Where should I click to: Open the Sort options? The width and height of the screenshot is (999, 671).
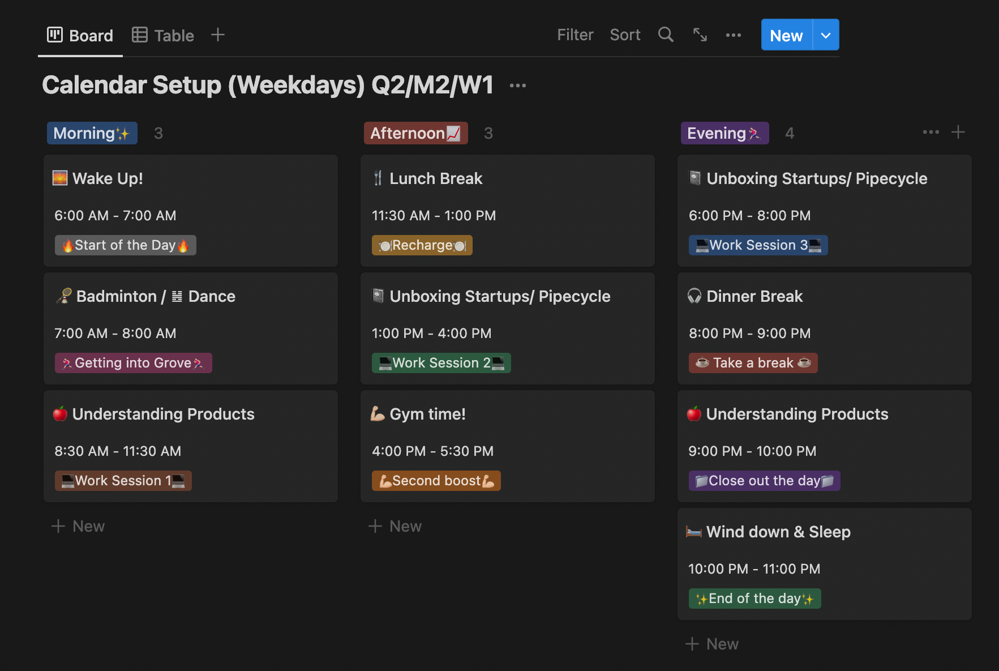[x=625, y=35]
